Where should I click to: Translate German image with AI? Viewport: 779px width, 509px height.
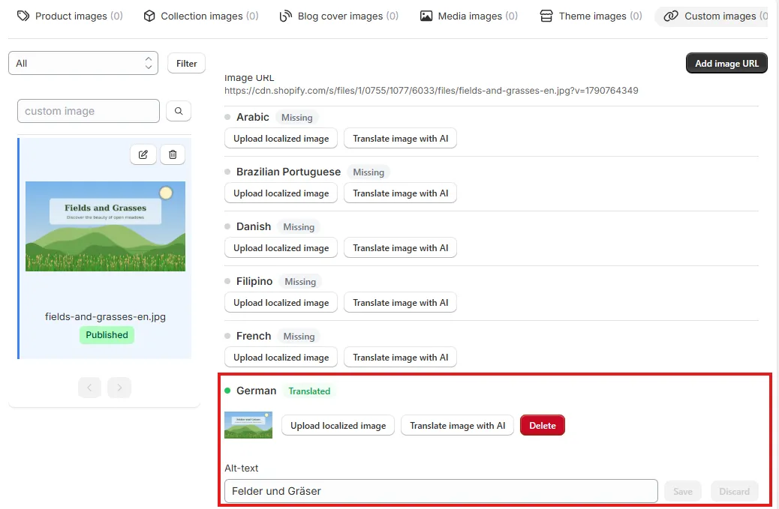coord(457,425)
